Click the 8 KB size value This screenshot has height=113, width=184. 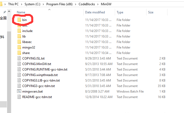tap(162, 80)
